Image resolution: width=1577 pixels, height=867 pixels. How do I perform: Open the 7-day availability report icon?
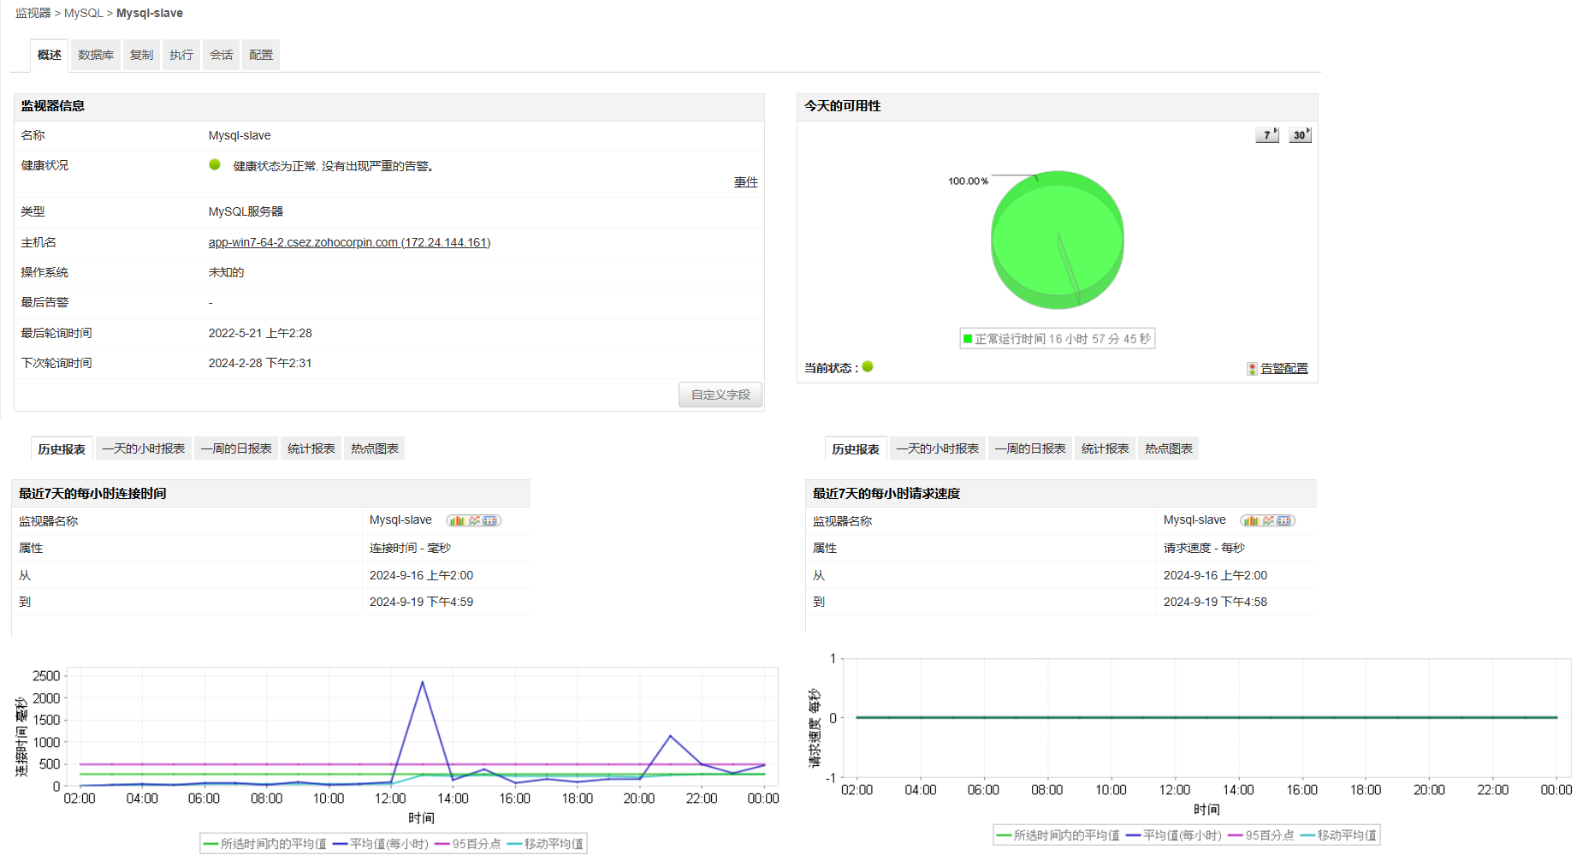click(1266, 135)
